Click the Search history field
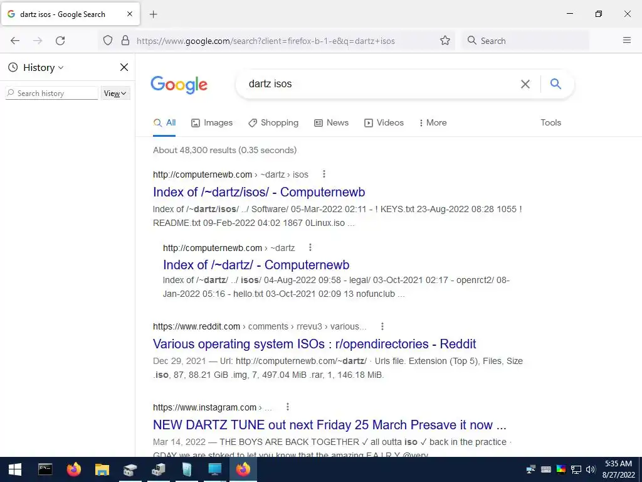 [x=51, y=93]
